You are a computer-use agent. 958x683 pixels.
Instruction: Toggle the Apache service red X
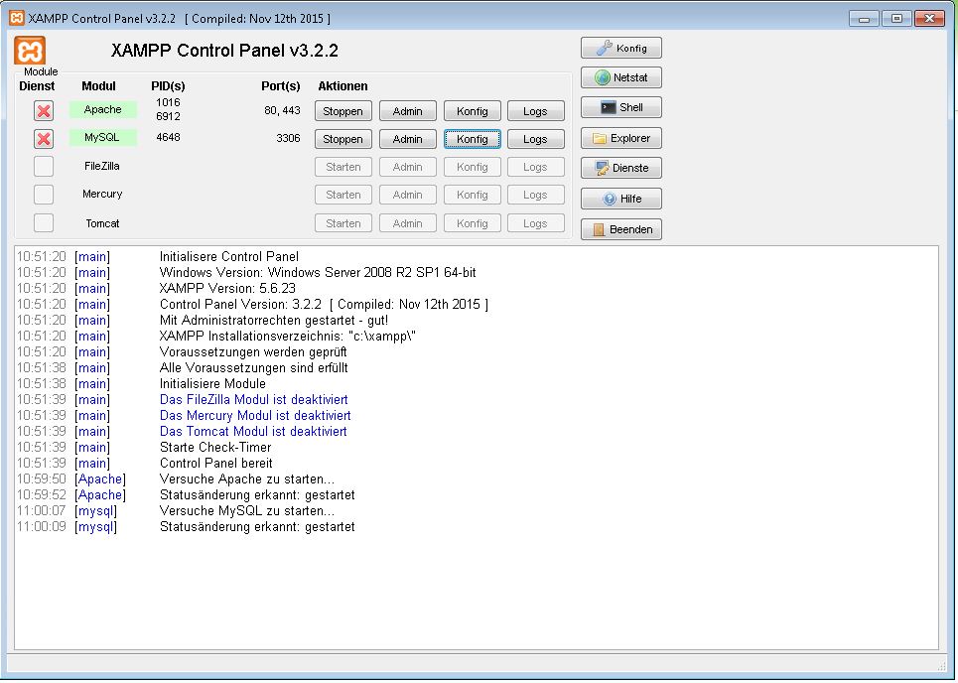tap(44, 110)
